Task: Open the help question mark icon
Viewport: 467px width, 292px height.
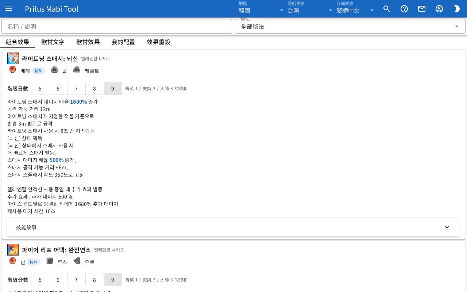Action: pos(404,9)
